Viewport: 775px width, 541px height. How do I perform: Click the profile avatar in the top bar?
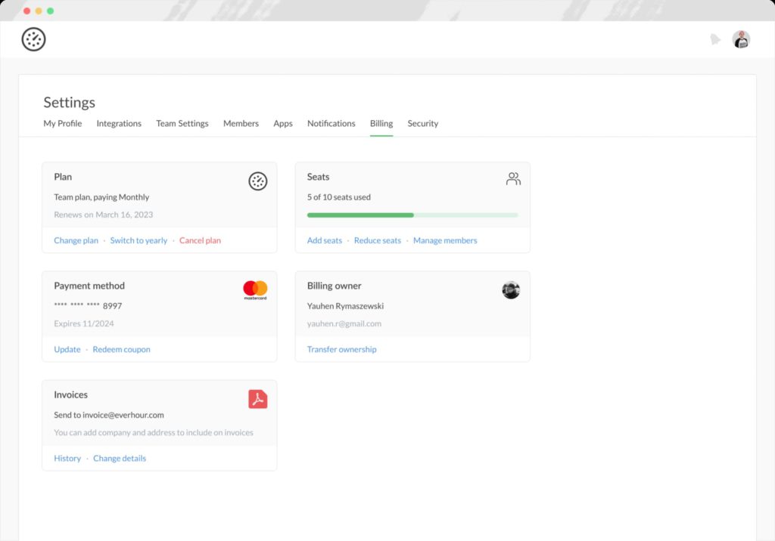point(741,39)
